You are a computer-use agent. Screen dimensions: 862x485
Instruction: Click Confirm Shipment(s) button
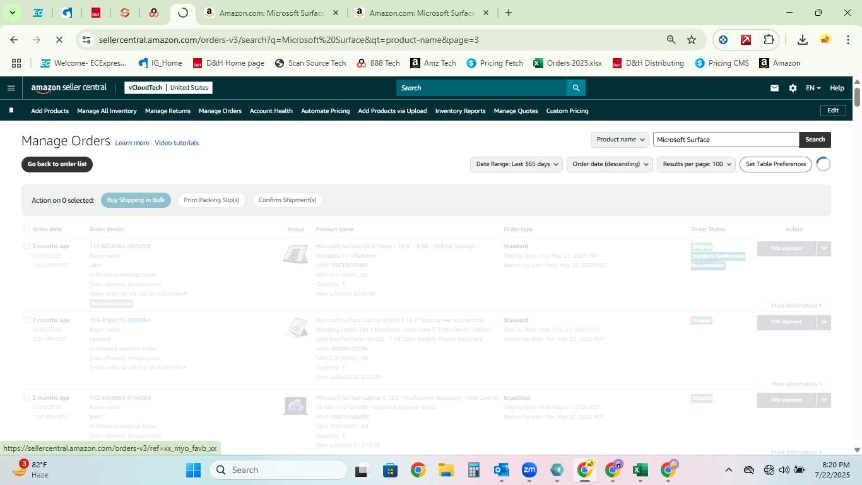tap(287, 200)
